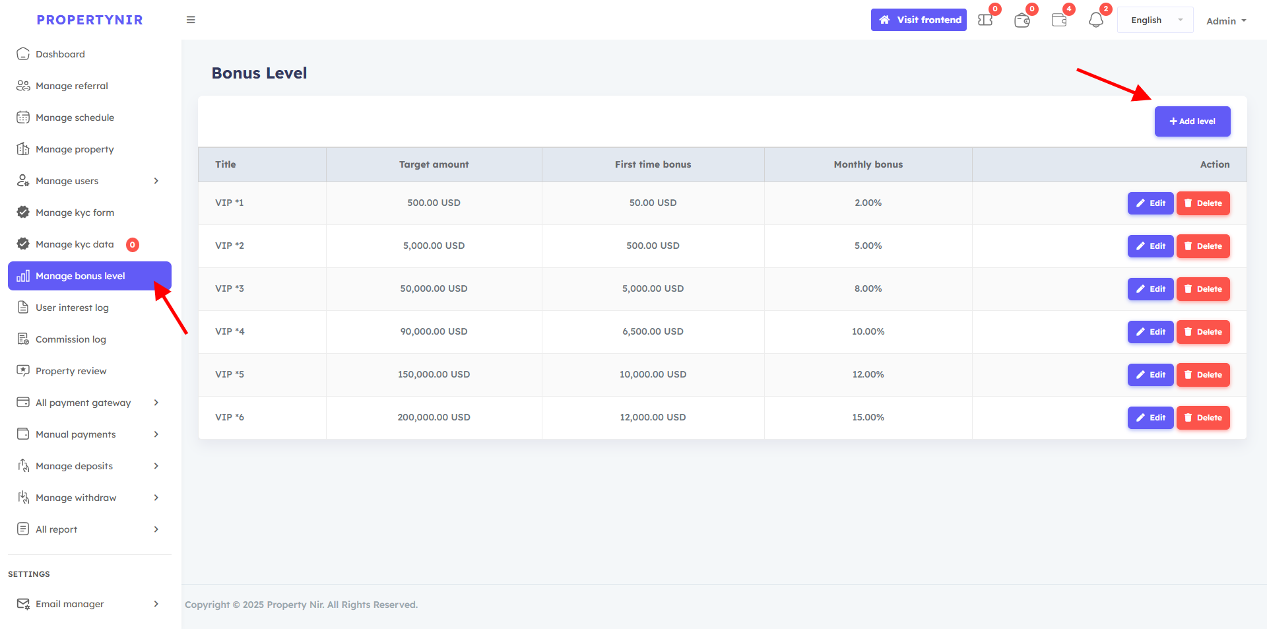
Task: Open the notification bell icon
Action: 1095,20
